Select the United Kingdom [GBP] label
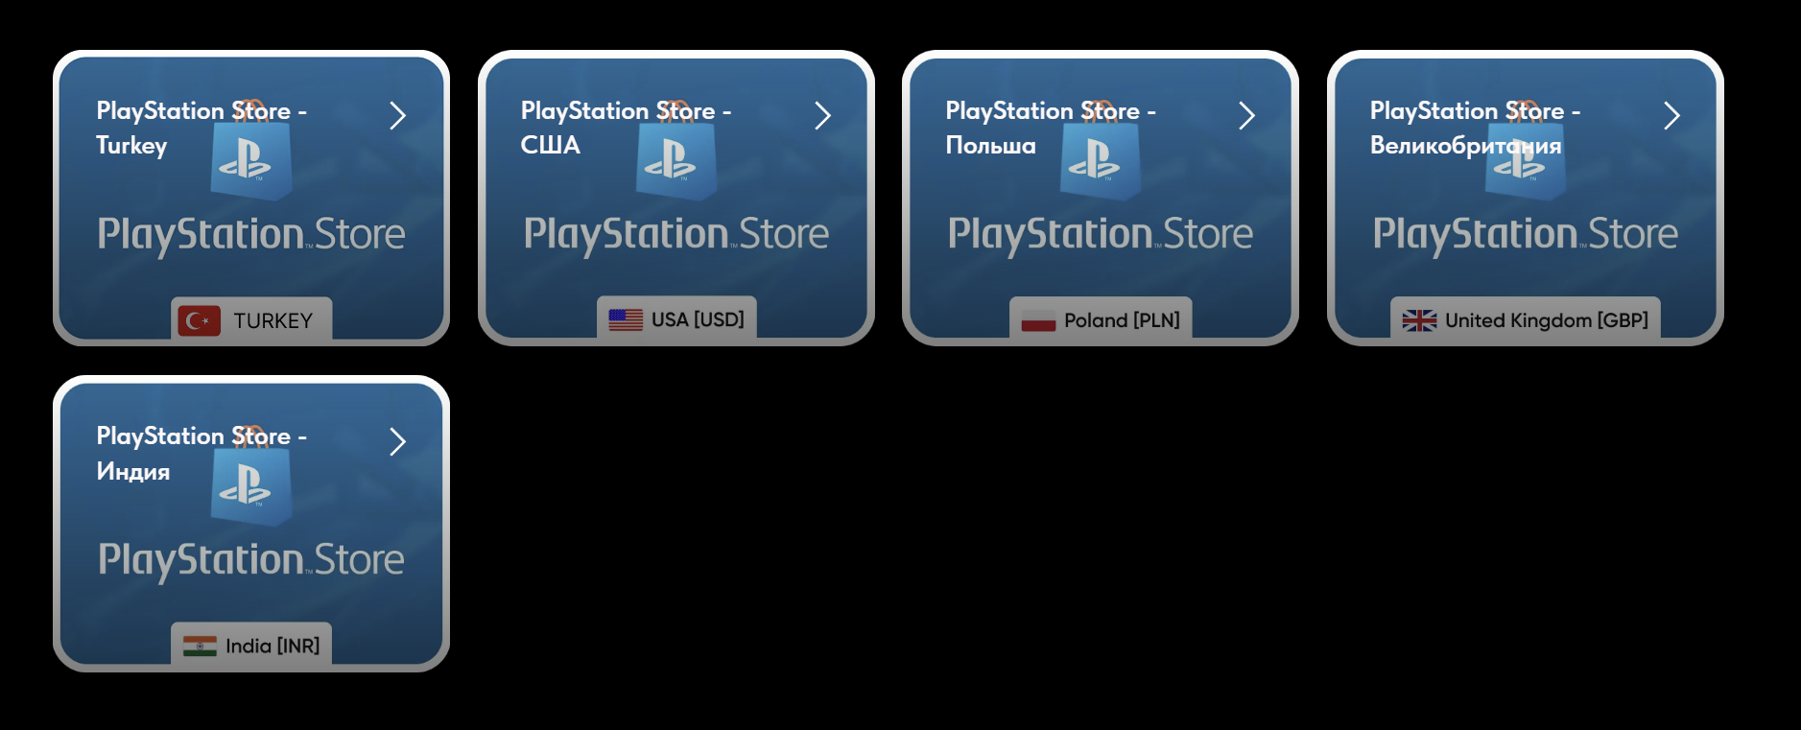This screenshot has width=1801, height=730. click(1547, 320)
